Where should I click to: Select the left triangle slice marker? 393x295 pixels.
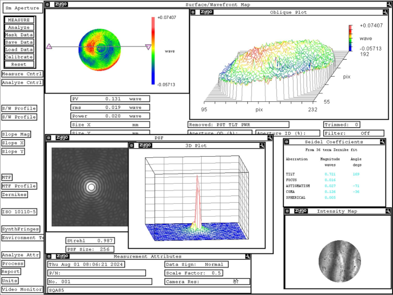(x=49, y=46)
